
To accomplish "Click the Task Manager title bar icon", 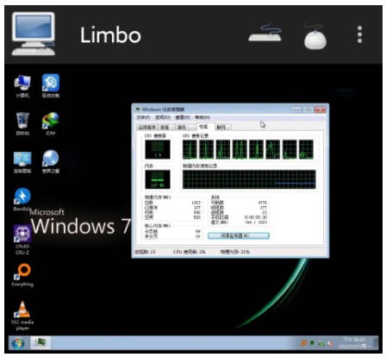I will click(138, 110).
